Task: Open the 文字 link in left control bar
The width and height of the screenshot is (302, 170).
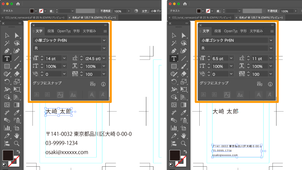Action: click(145, 11)
